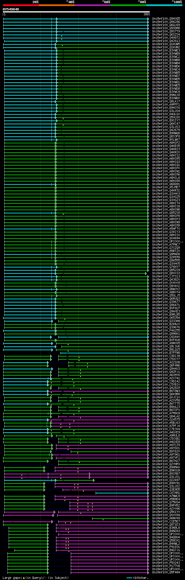Image resolution: width=185 pixels, height=580 pixels.
Task: Click the purple alignment bar for Q5F484
Action: point(110,572)
